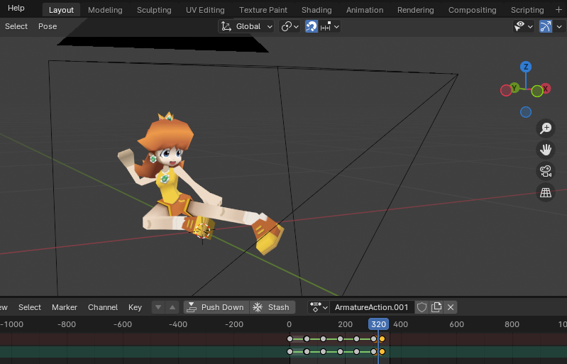The height and width of the screenshot is (364, 567).
Task: Click the -200 label on the frame ruler
Action: [234, 324]
